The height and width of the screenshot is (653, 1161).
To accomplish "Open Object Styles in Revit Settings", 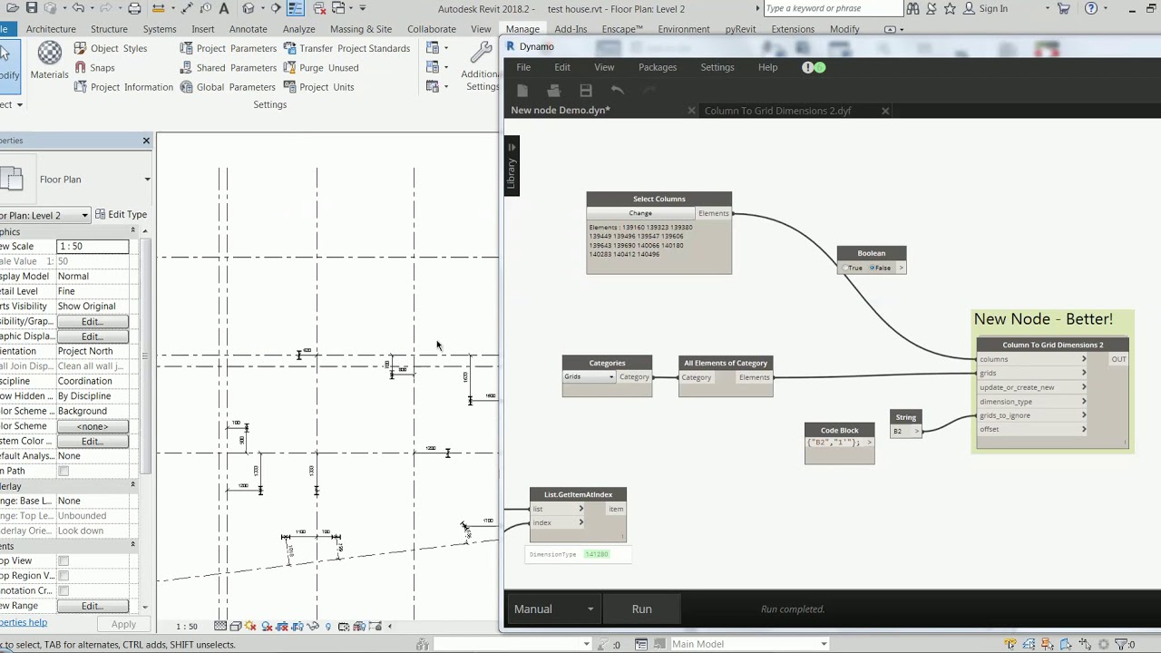I will (110, 48).
